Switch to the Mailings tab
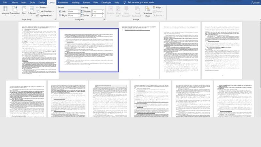 76,2
